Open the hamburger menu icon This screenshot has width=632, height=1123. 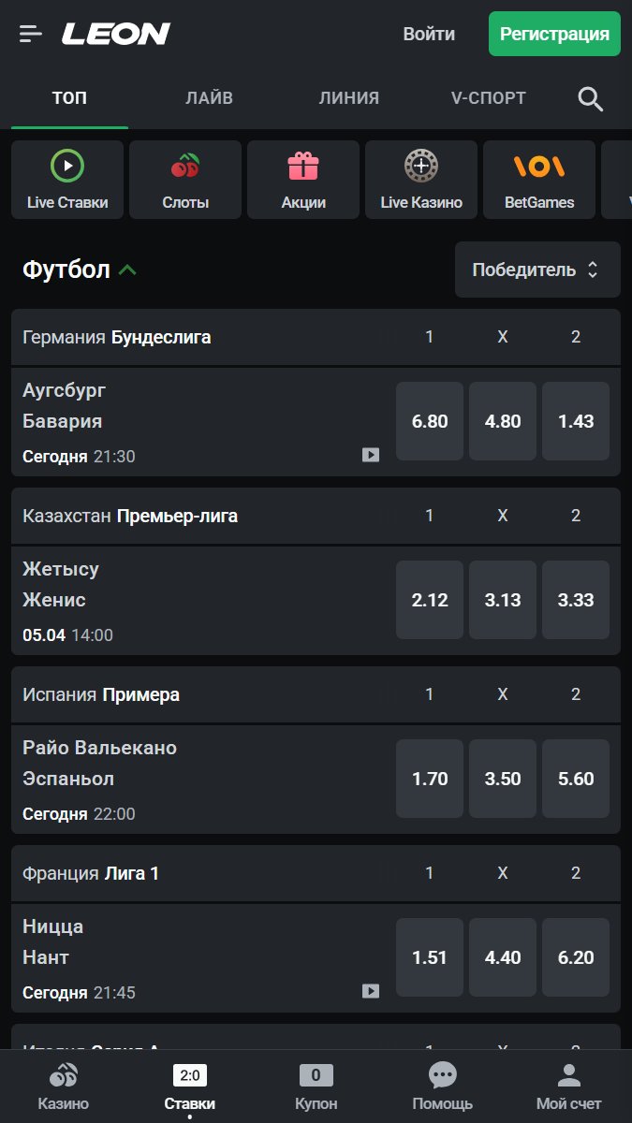[31, 34]
